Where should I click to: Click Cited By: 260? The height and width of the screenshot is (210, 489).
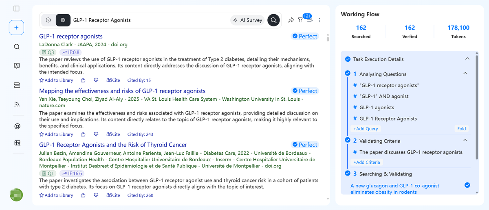tap(140, 195)
